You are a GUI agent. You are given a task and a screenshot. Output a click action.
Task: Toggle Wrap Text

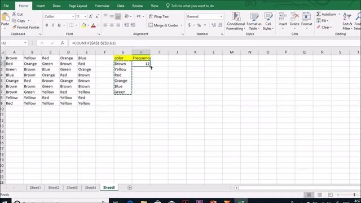tap(159, 16)
